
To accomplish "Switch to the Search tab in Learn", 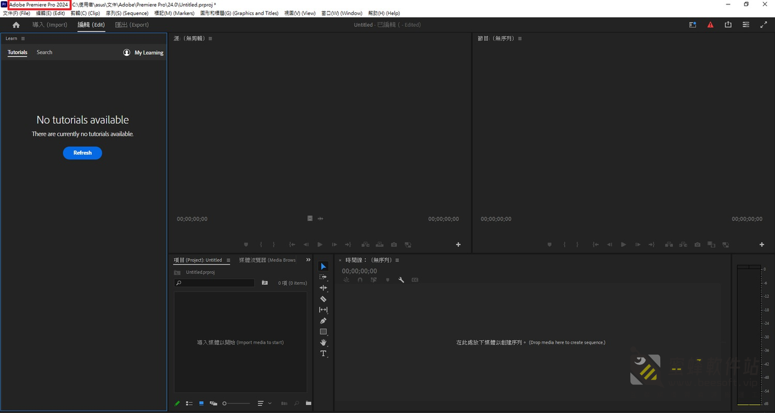I will tap(44, 52).
